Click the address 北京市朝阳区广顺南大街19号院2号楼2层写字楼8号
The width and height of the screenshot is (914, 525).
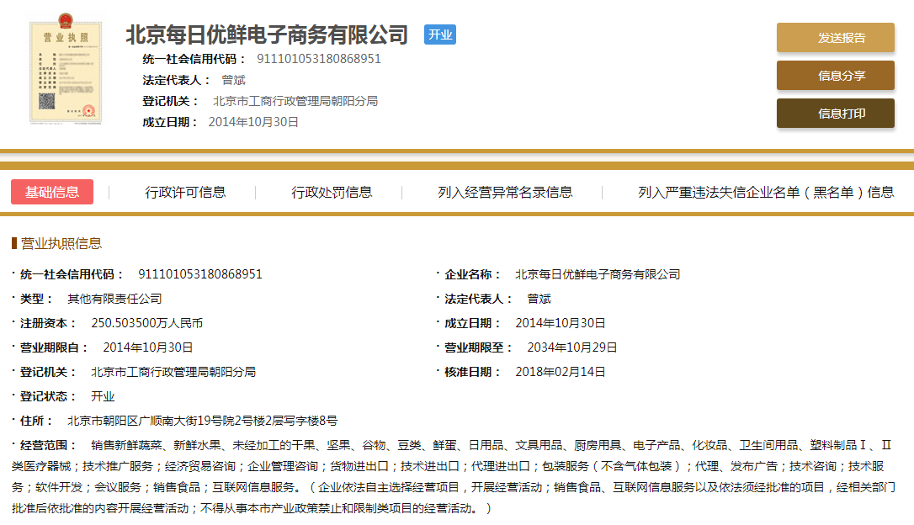(202, 421)
